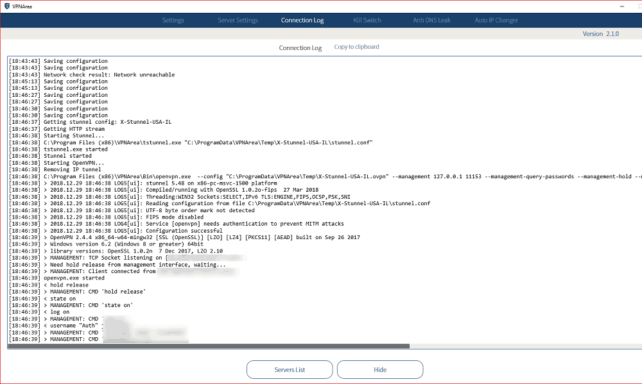This screenshot has height=384, width=642.
Task: Click the Connection Log heading above the log
Action: pos(300,48)
